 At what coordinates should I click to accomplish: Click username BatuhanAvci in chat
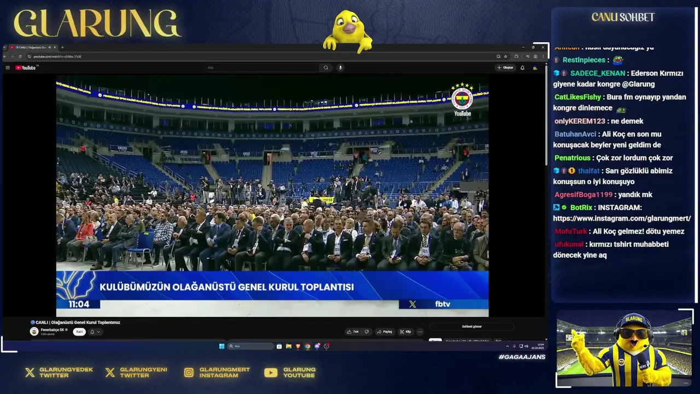point(575,134)
